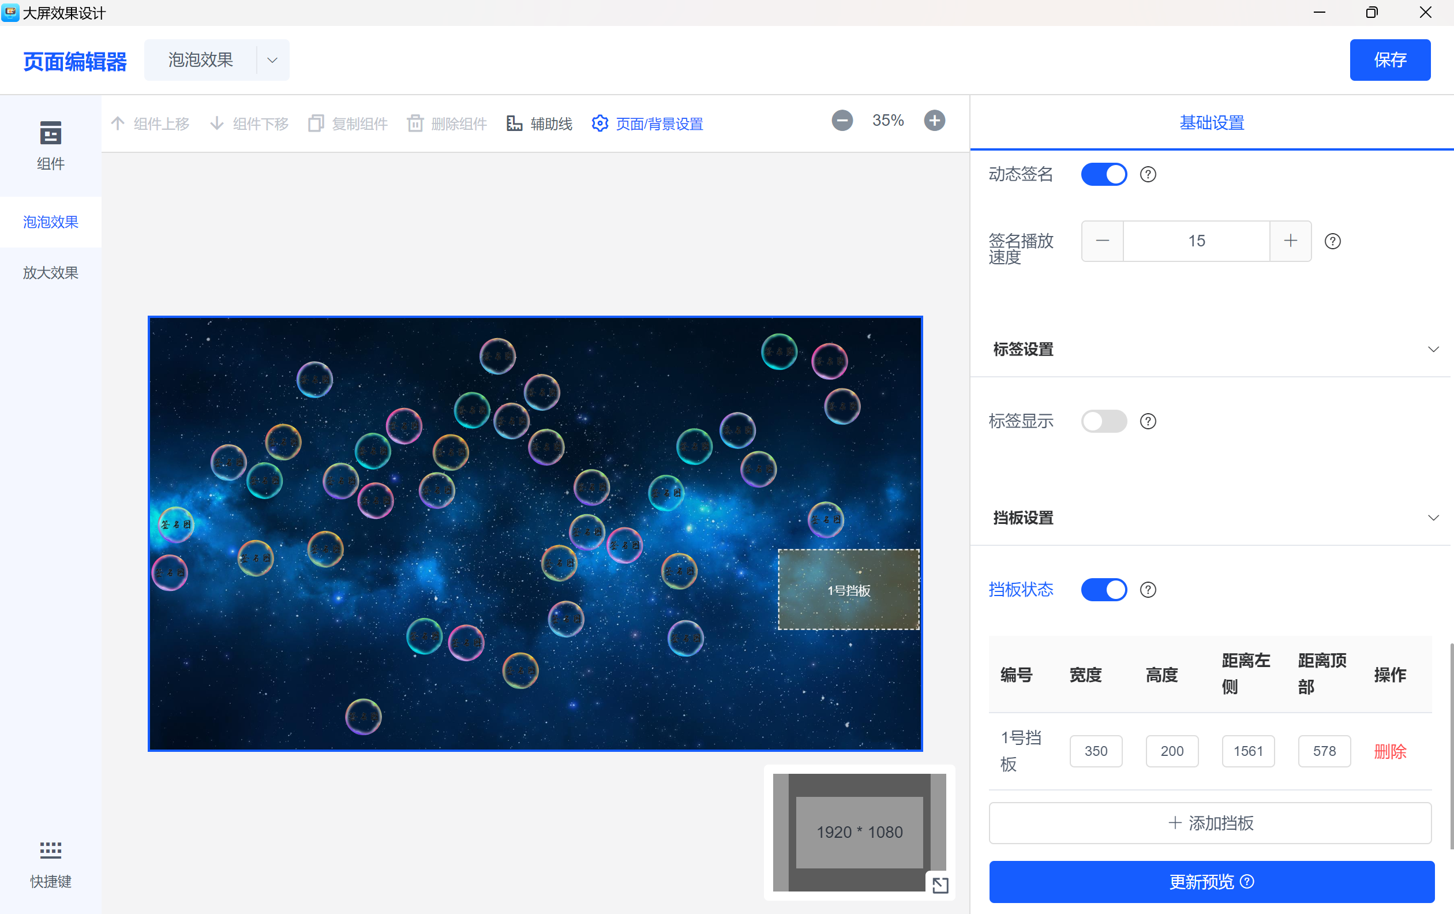Collapse the 标签设置 section
Screen dimensions: 1454x914
point(1432,350)
